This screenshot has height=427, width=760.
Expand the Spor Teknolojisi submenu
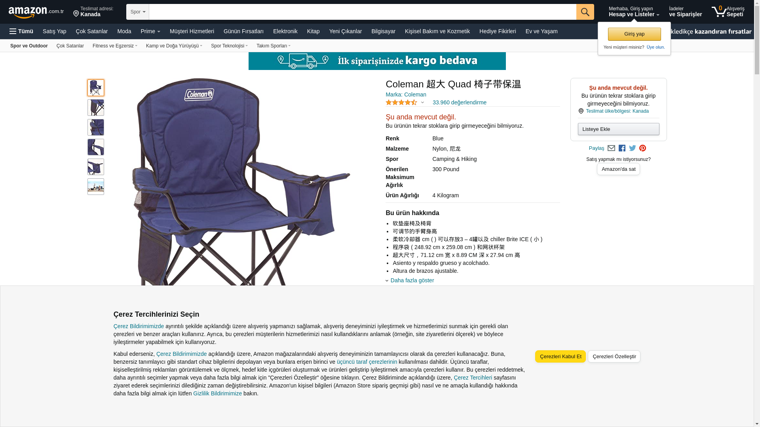pyautogui.click(x=229, y=46)
